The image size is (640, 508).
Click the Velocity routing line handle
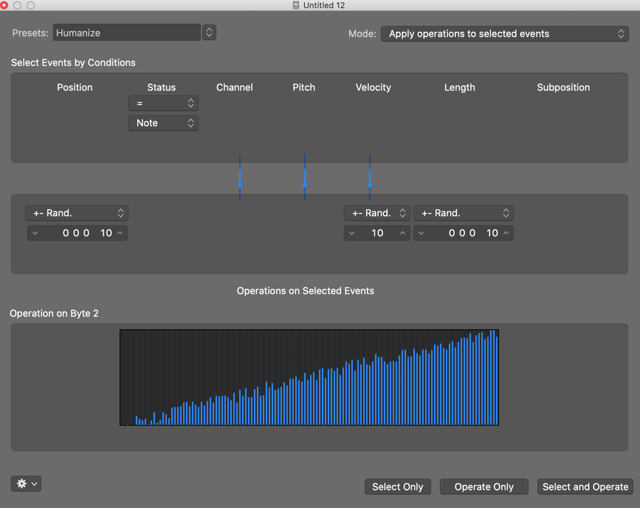pyautogui.click(x=370, y=185)
